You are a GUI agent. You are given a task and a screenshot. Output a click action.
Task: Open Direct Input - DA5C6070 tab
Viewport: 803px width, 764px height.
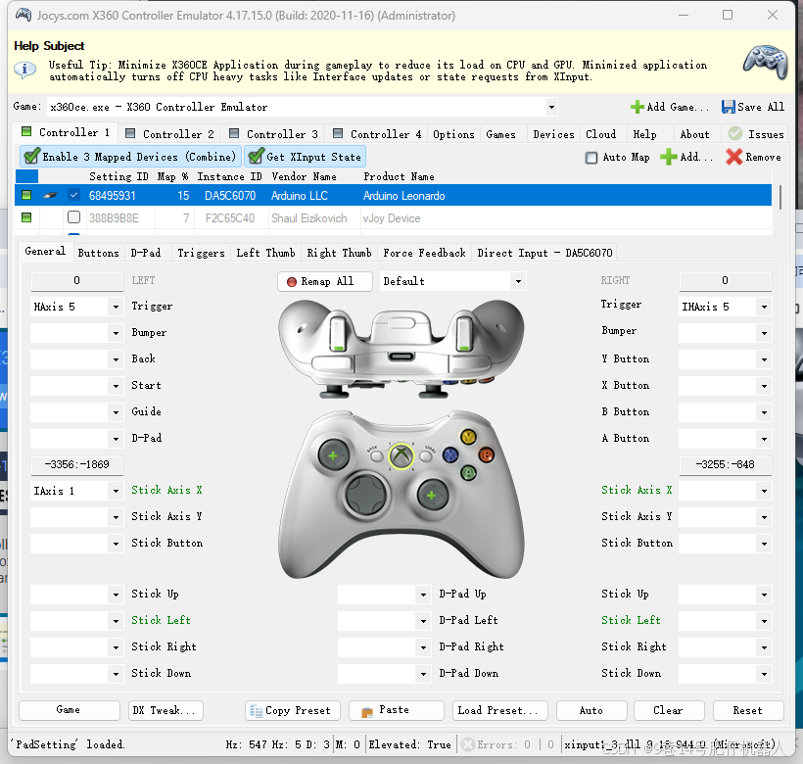(544, 253)
